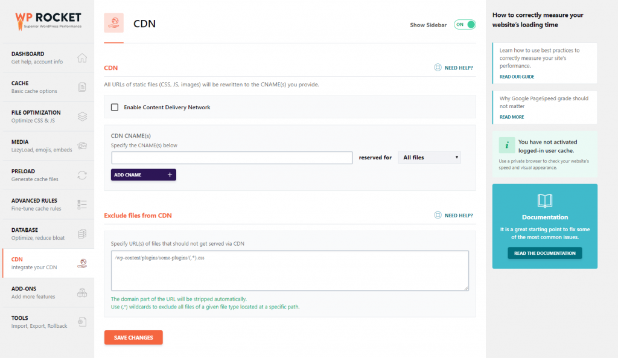Click the Cache document icon
Image resolution: width=618 pixels, height=358 pixels.
(x=82, y=87)
